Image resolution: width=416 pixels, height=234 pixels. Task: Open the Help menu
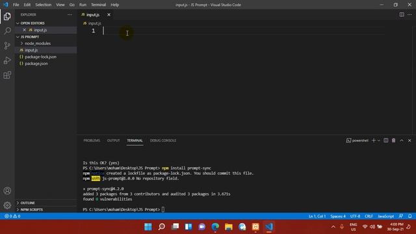pyautogui.click(x=114, y=5)
